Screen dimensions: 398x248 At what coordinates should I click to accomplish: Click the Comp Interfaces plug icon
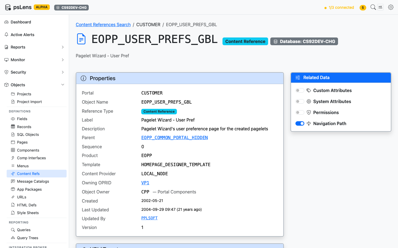13,158
